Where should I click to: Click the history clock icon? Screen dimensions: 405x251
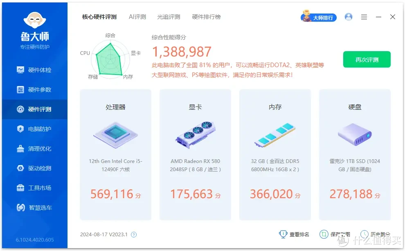364,234
